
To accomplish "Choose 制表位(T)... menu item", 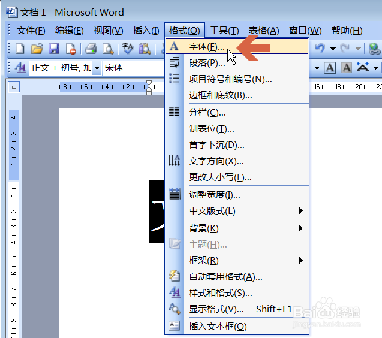I will tap(237, 129).
